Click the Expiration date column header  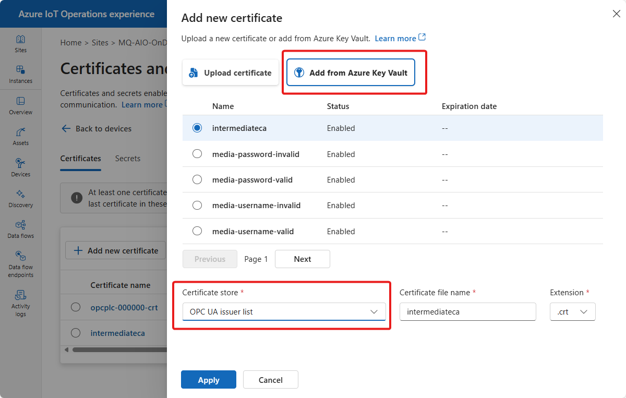tap(469, 106)
